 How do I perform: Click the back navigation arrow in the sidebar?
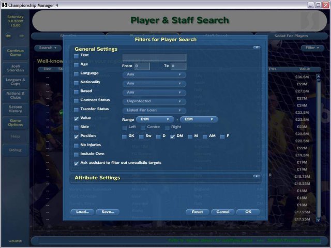point(9,36)
